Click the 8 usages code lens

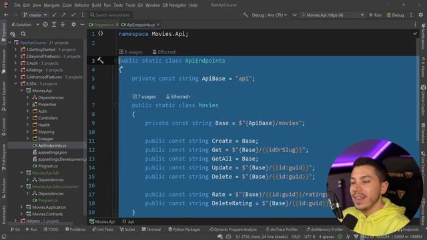pos(131,52)
